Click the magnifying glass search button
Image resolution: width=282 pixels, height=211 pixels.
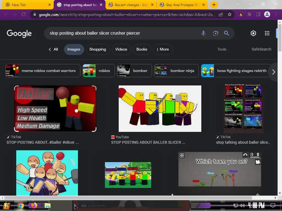point(226,33)
